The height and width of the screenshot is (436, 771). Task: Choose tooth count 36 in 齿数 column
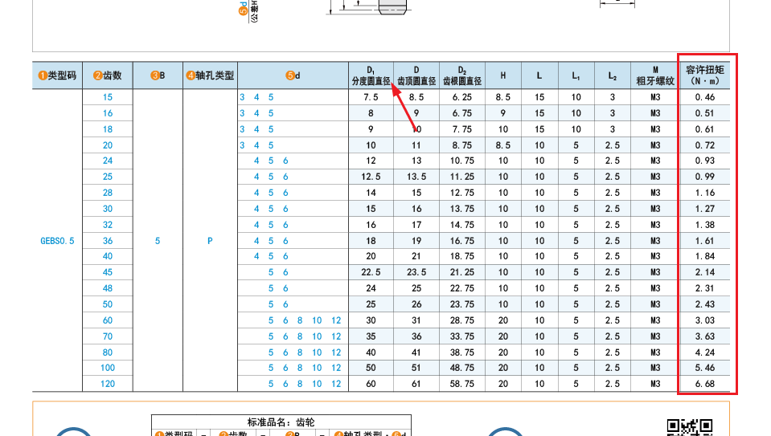(108, 241)
